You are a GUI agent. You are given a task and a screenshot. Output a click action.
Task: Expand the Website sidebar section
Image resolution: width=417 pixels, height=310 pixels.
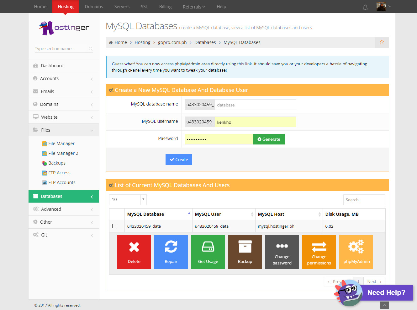64,117
